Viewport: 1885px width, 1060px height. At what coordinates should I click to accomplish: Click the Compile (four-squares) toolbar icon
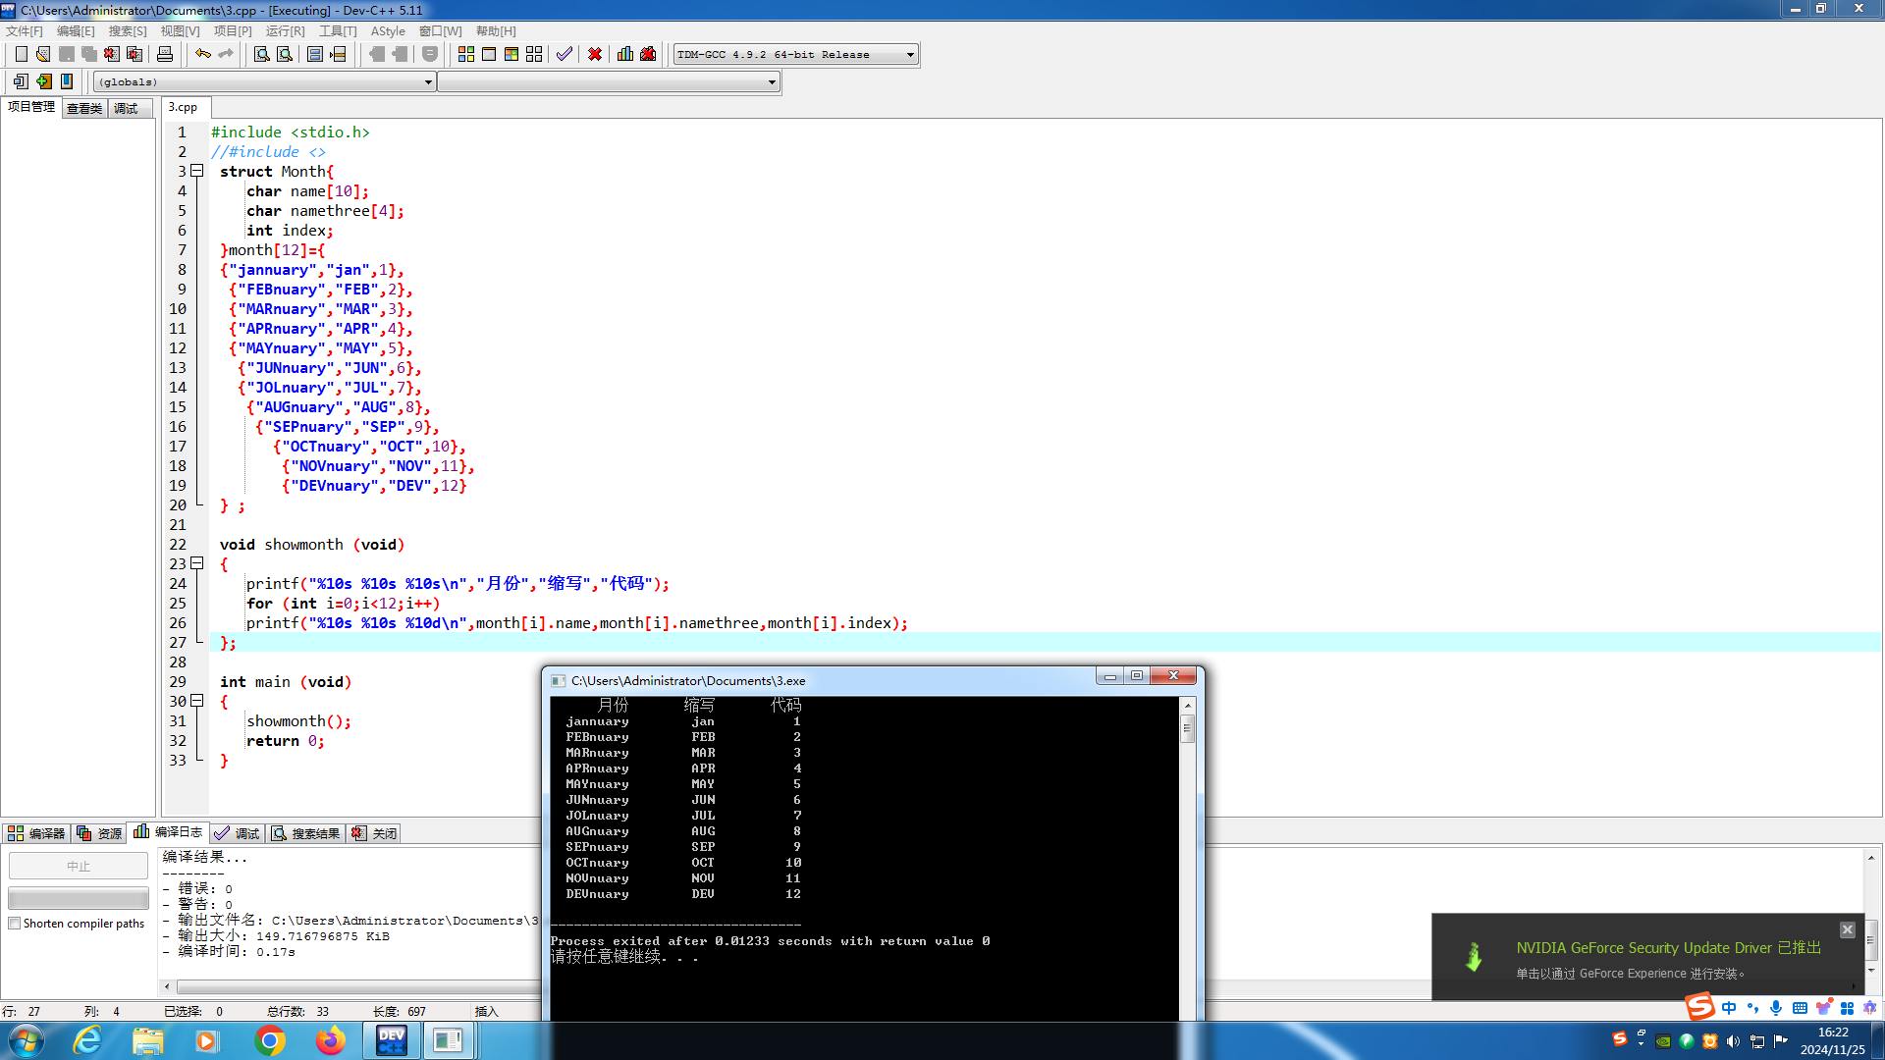click(466, 54)
